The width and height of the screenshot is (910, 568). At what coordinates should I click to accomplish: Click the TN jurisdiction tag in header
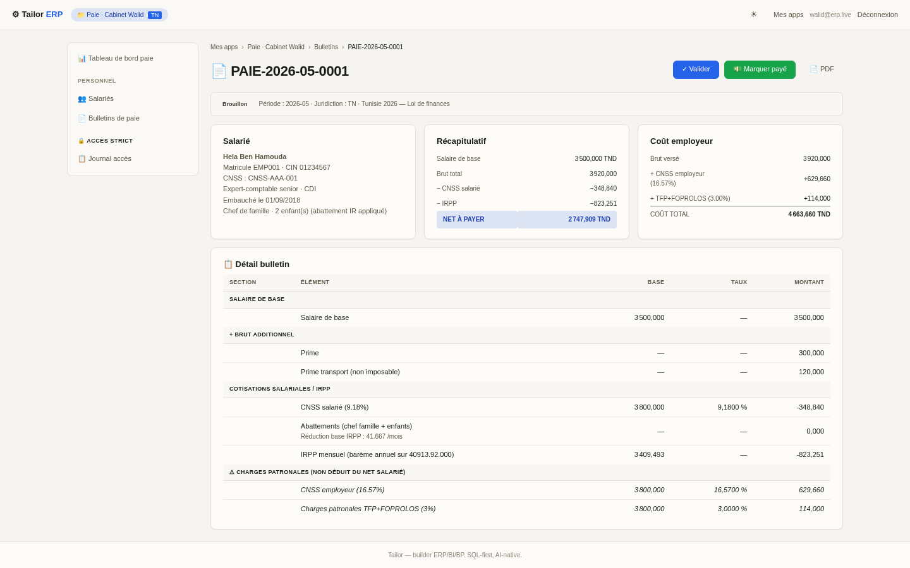155,15
